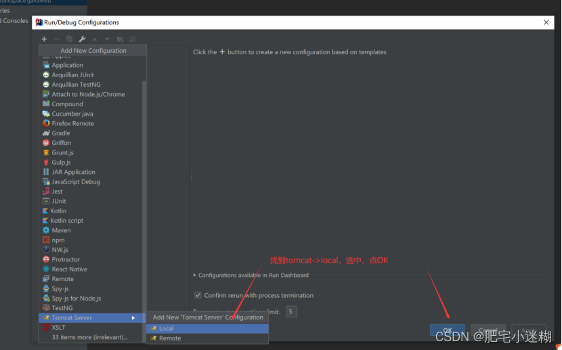
Task: Click the Move Down arrow in toolbar
Action: click(x=107, y=39)
